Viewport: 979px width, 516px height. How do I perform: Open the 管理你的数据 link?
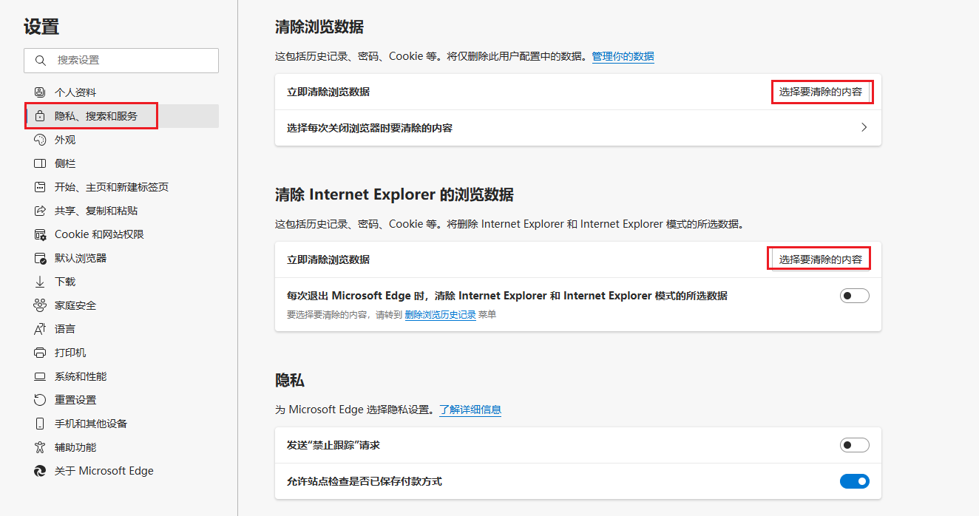pos(623,56)
